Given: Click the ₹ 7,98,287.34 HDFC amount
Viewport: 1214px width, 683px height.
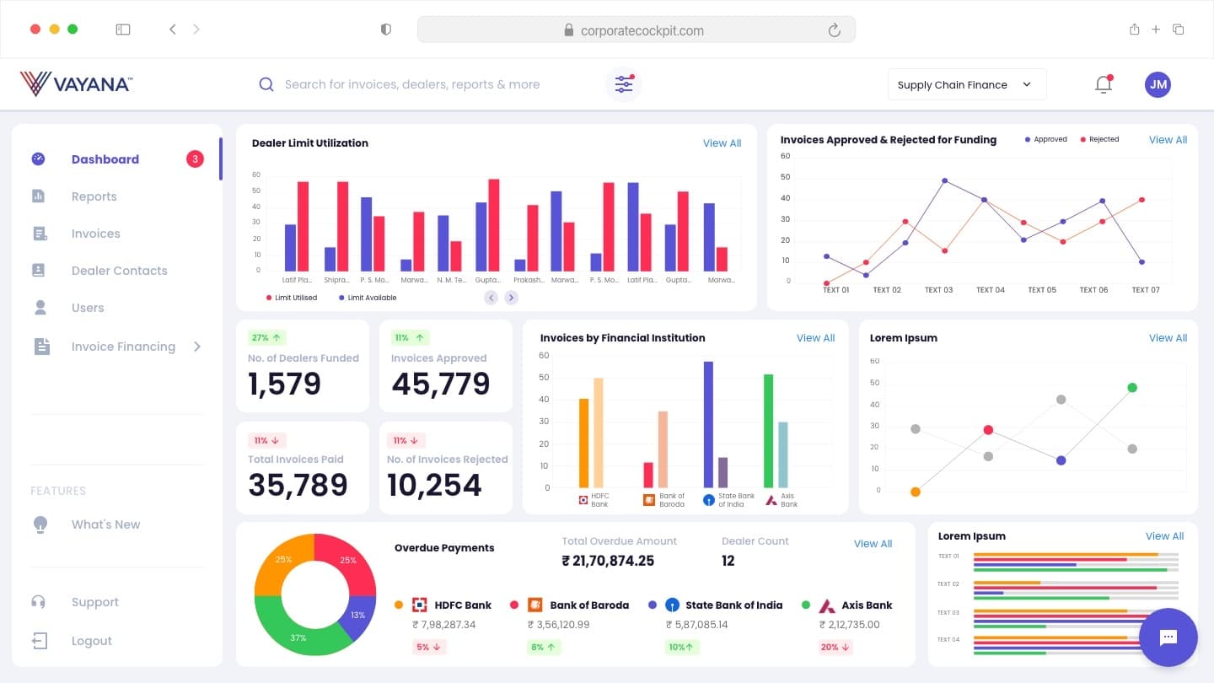Looking at the screenshot, I should (x=444, y=625).
